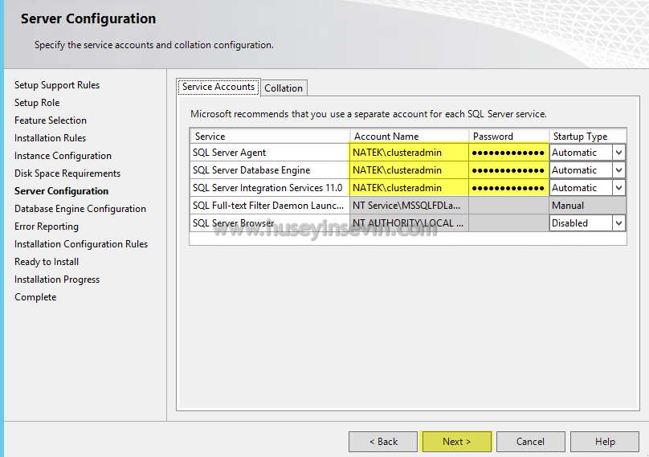Edit SQL Server Agent account name field

coord(409,153)
